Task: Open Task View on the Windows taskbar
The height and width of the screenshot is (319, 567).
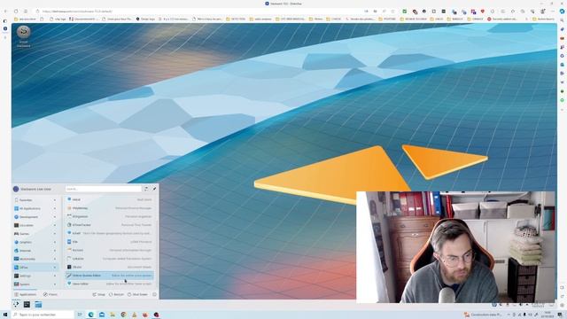Action: [80, 315]
